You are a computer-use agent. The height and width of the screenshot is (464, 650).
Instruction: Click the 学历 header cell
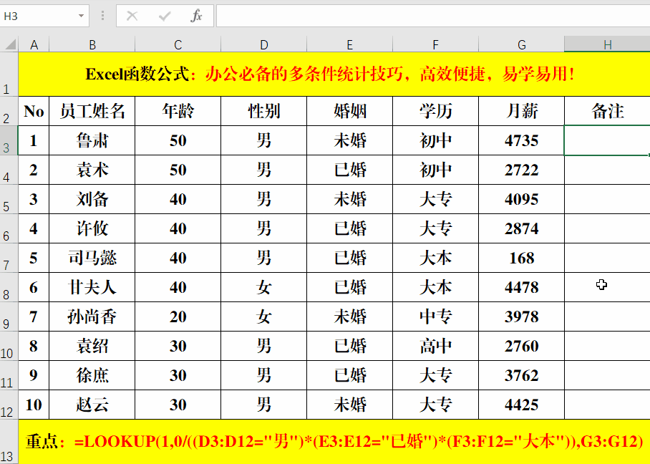(435, 111)
